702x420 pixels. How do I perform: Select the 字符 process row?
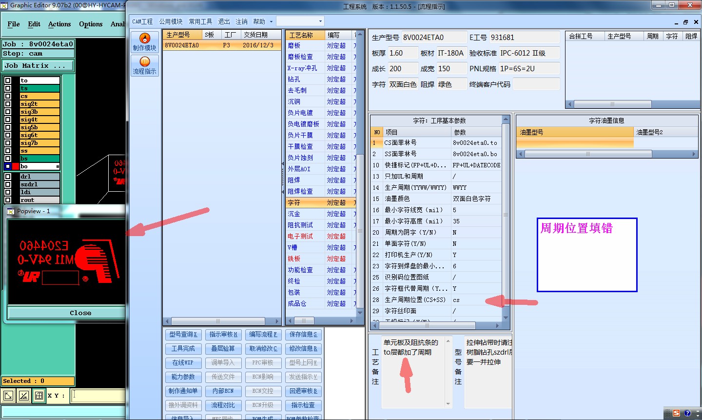(x=322, y=202)
